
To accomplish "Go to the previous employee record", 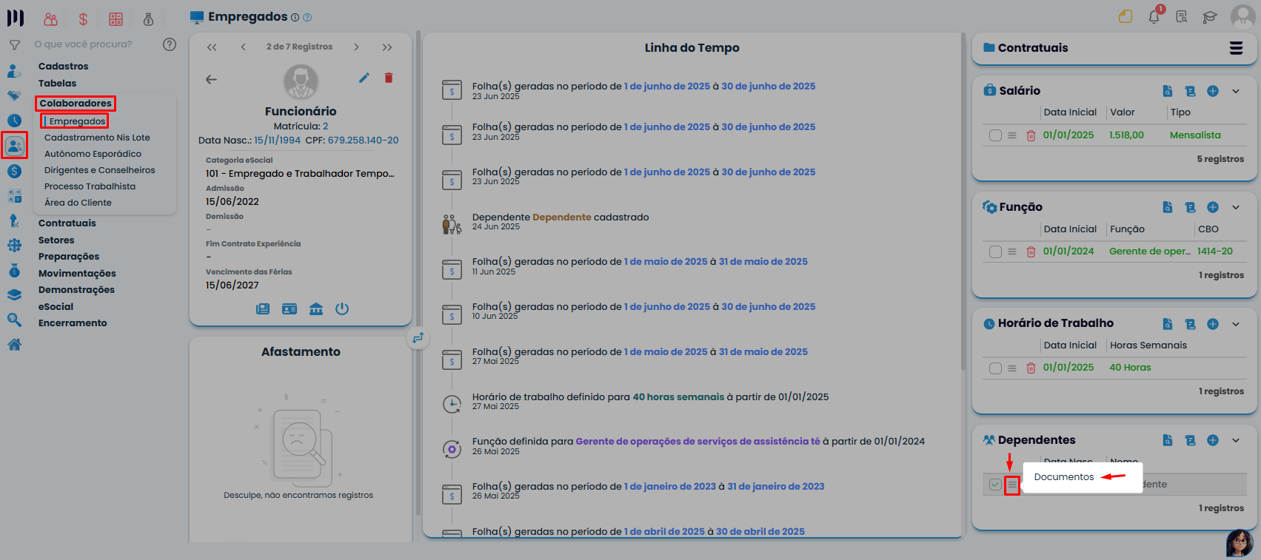I will point(243,47).
